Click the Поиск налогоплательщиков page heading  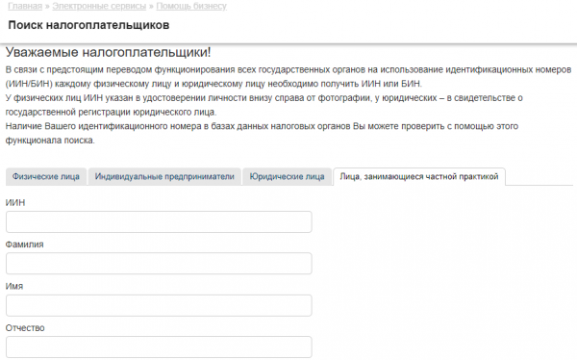[x=88, y=25]
